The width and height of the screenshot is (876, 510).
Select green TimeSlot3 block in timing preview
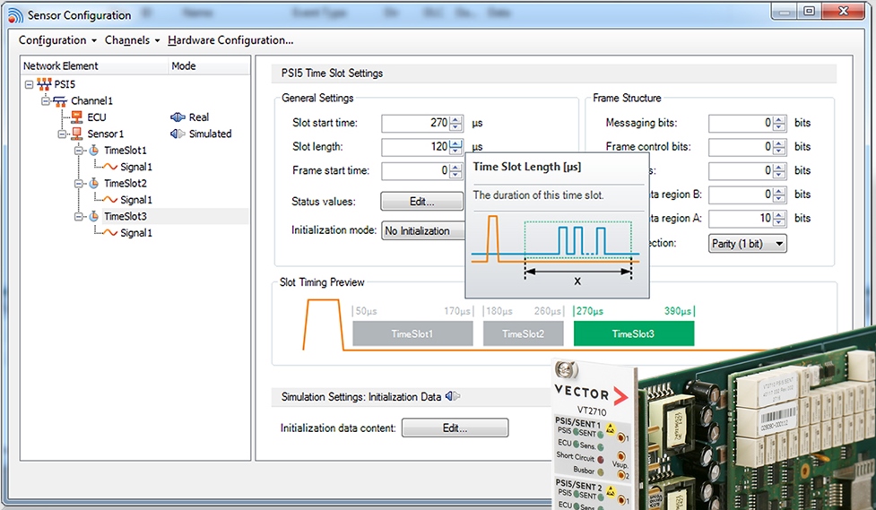pos(633,333)
